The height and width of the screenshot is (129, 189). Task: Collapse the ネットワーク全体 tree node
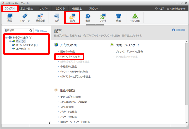pos(6,38)
